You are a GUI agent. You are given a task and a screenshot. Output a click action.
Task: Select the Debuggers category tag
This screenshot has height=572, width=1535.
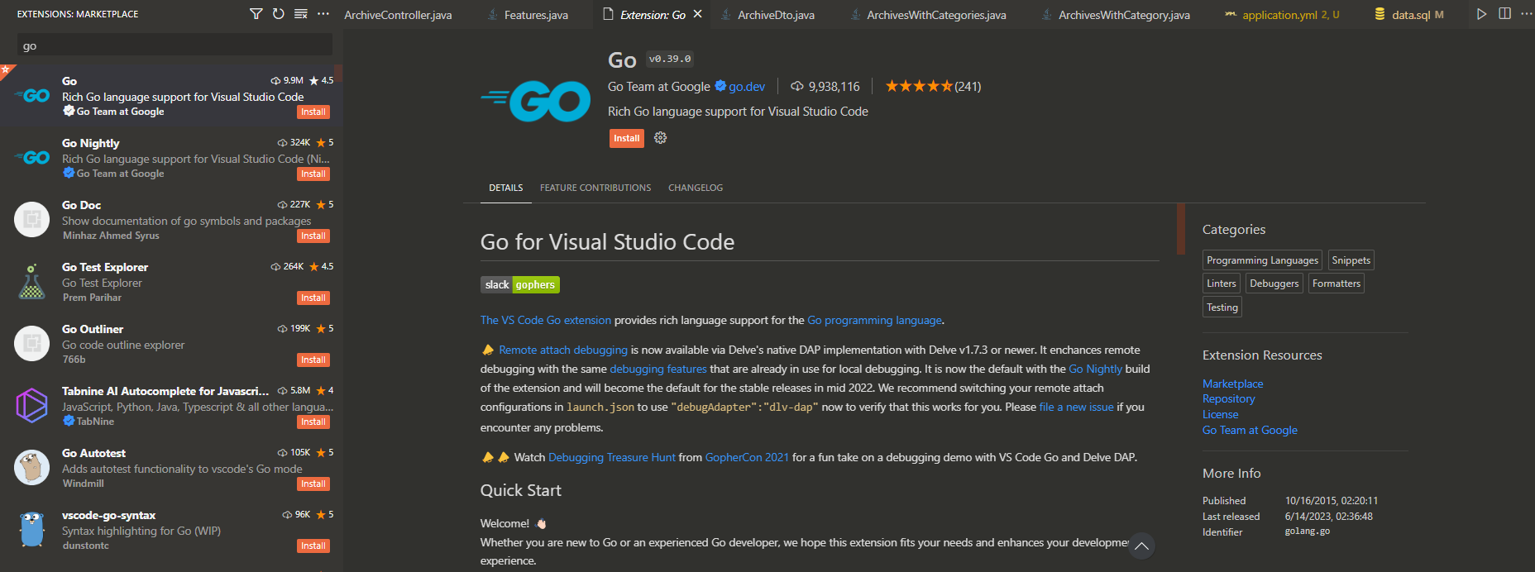[1274, 284]
